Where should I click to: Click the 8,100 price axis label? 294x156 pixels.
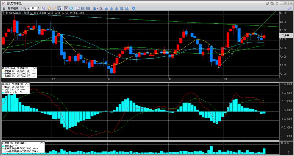(x=283, y=13)
